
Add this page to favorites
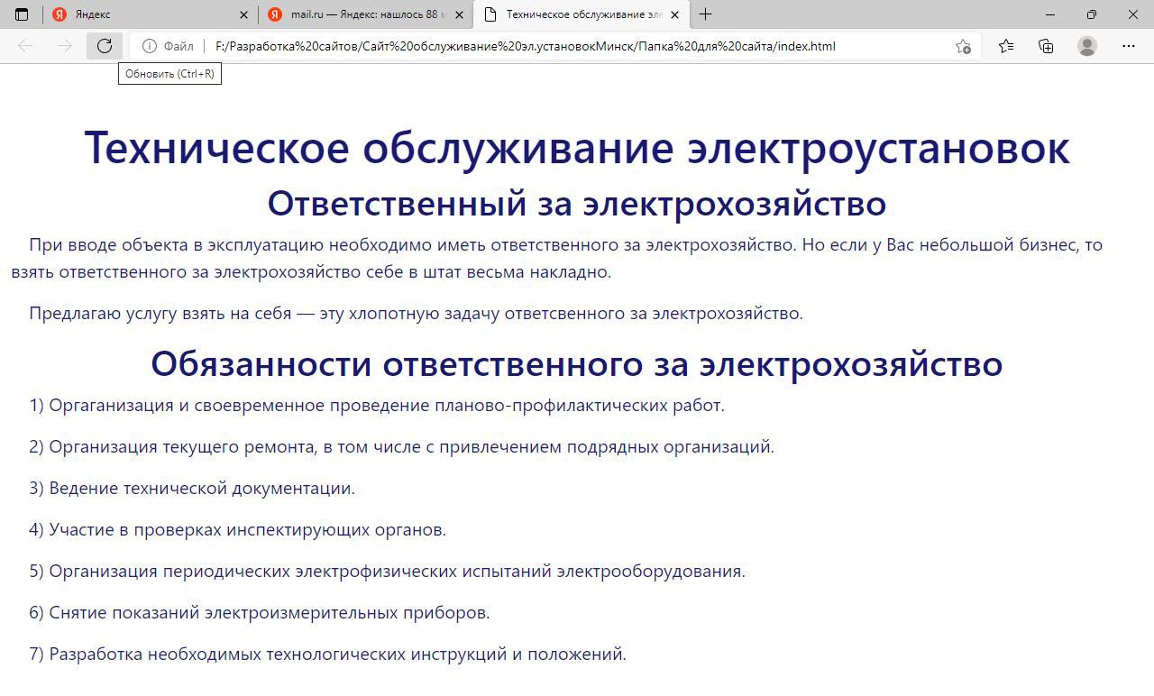pyautogui.click(x=963, y=46)
